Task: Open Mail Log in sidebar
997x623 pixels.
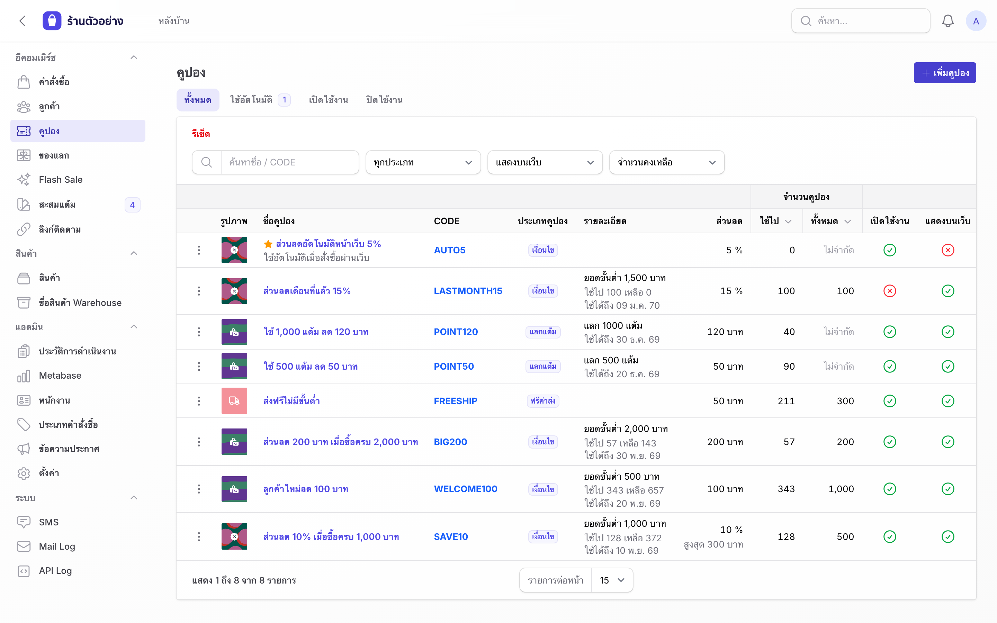Action: (78, 547)
